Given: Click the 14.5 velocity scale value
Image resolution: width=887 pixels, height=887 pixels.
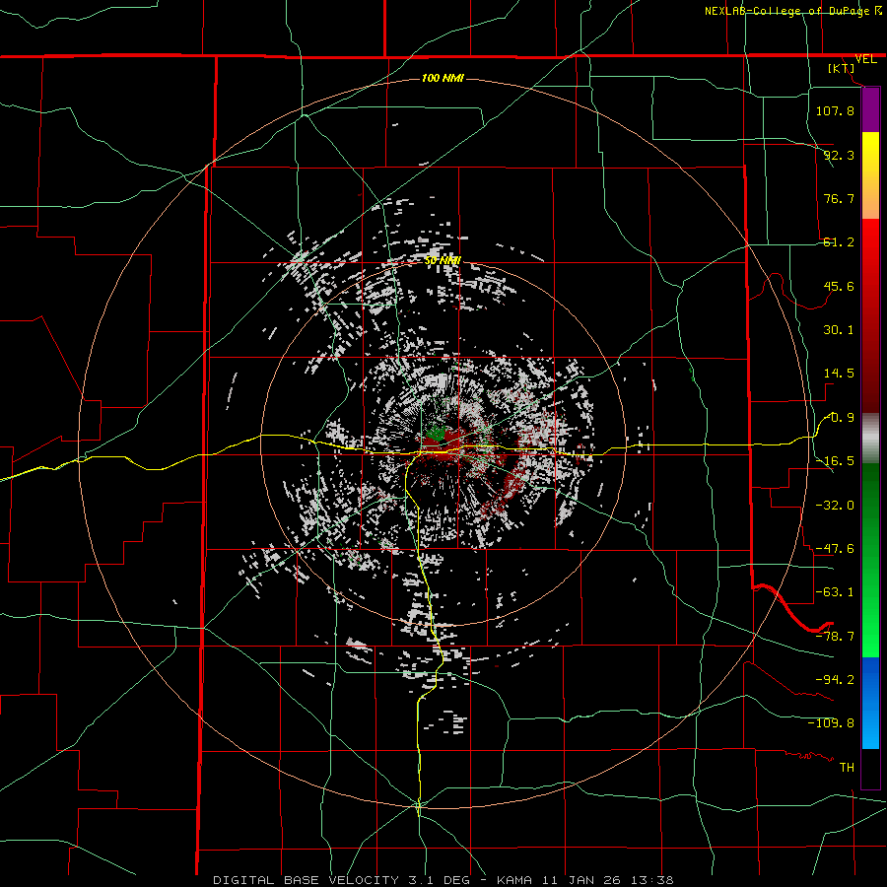Looking at the screenshot, I should [x=839, y=374].
